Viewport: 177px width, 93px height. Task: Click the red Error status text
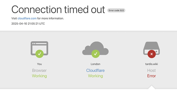coord(152,76)
